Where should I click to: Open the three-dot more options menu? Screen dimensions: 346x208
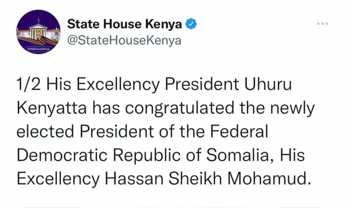322,24
